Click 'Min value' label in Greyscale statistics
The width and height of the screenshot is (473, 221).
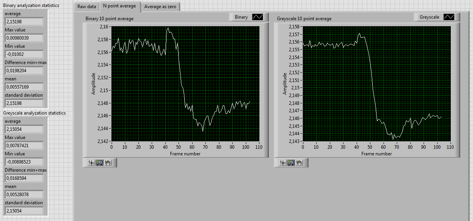pos(15,154)
